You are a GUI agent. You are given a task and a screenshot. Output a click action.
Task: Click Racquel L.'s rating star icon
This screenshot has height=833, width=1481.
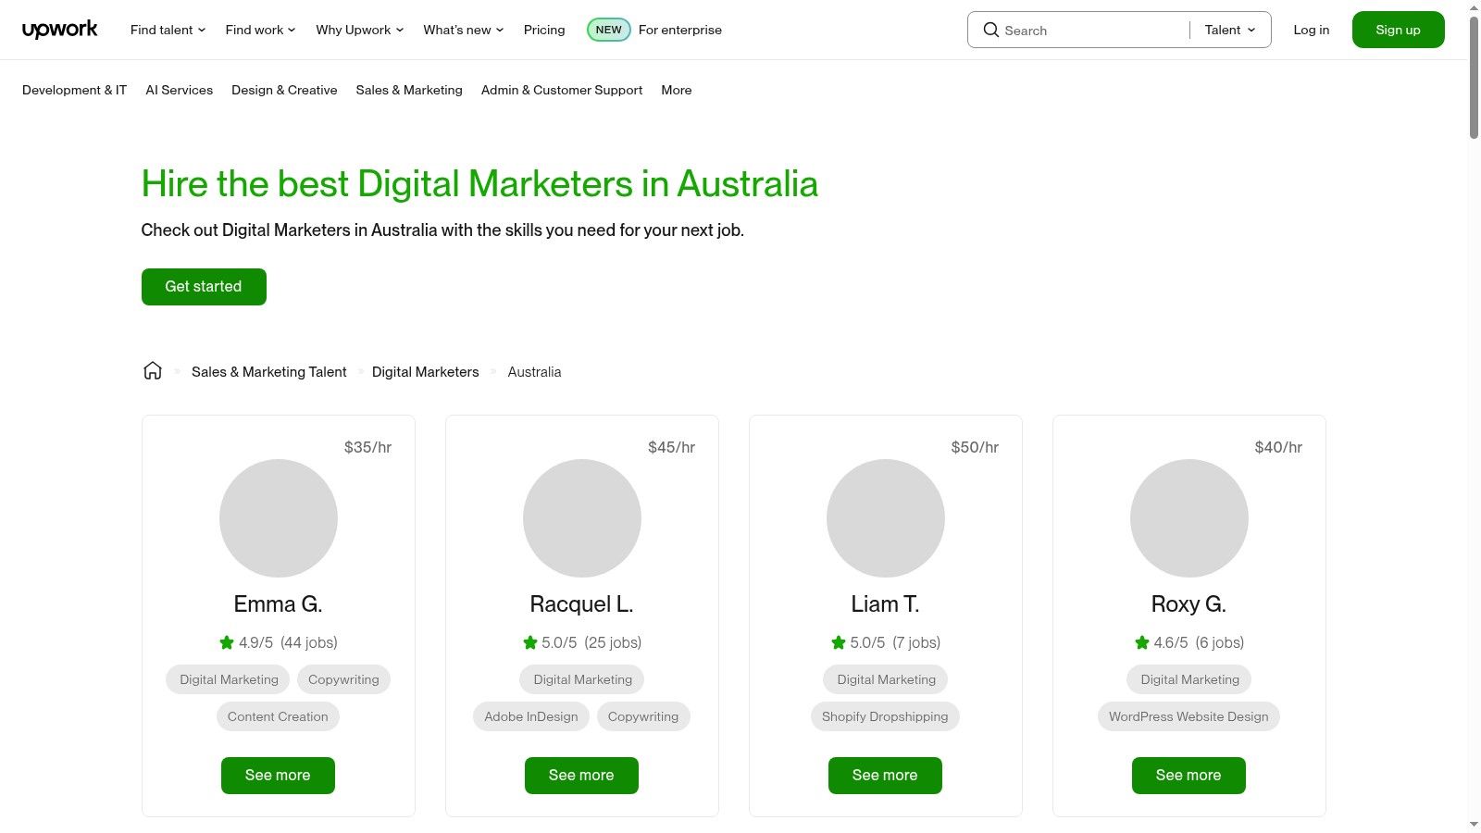(530, 642)
